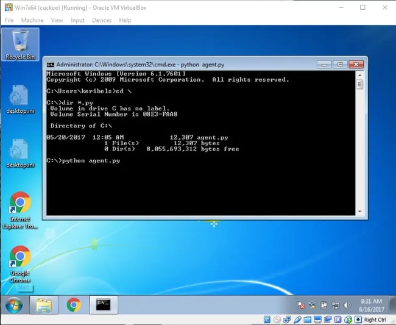
Task: Open the VirtualBox View menu
Action: [57, 20]
